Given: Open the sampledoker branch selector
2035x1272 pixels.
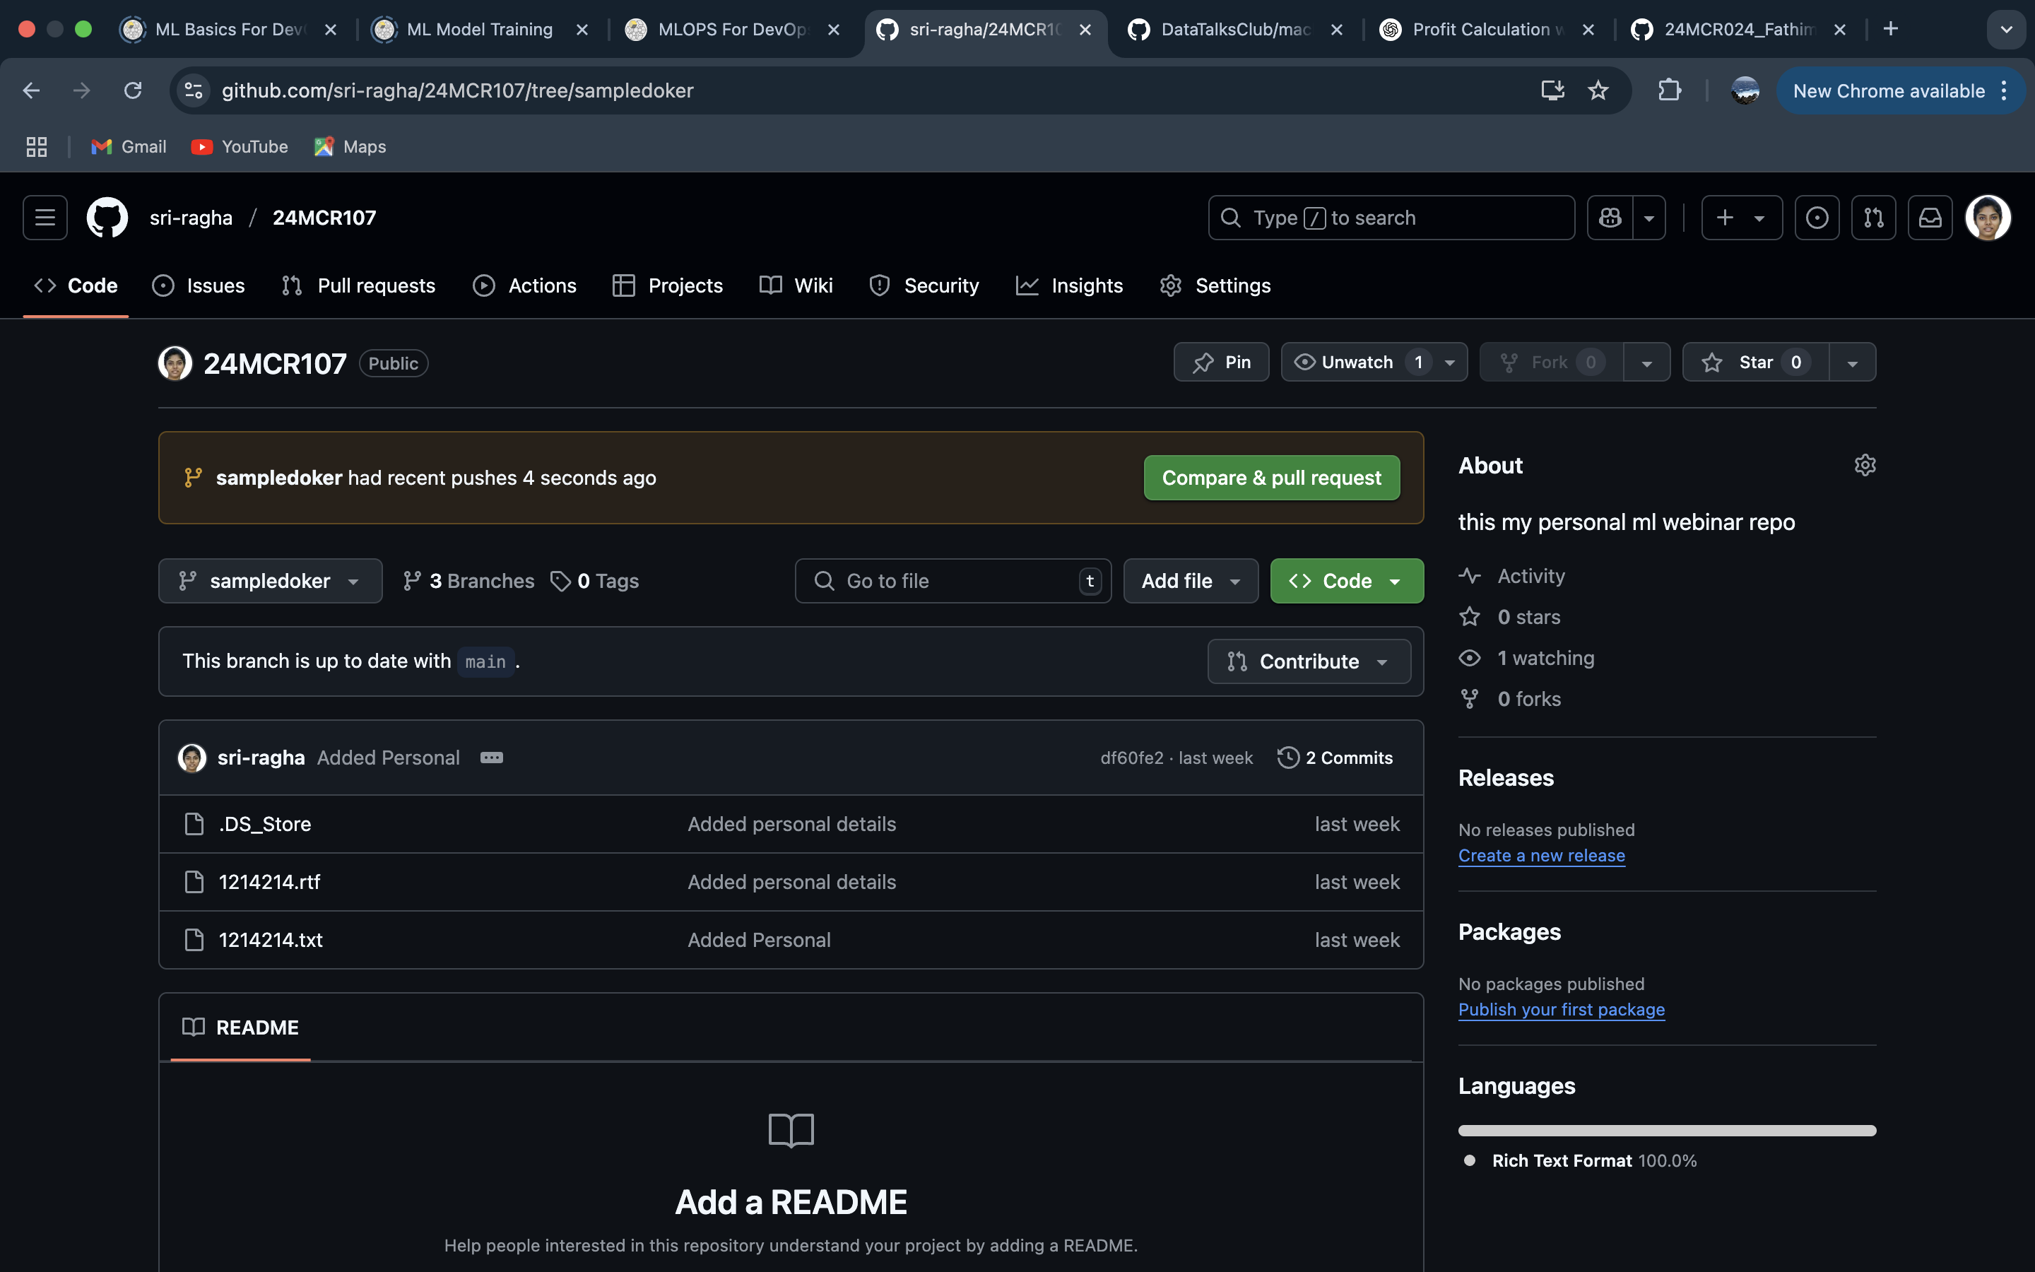Looking at the screenshot, I should [x=270, y=582].
